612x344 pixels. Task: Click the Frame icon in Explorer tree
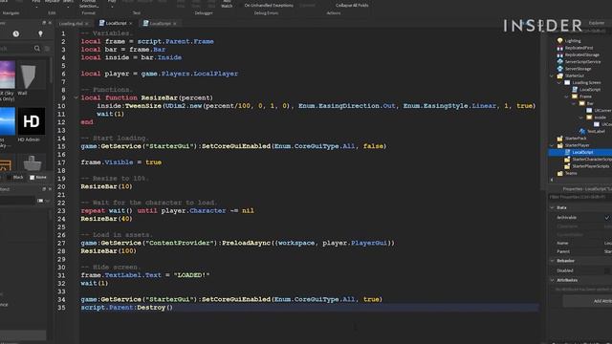(x=575, y=97)
